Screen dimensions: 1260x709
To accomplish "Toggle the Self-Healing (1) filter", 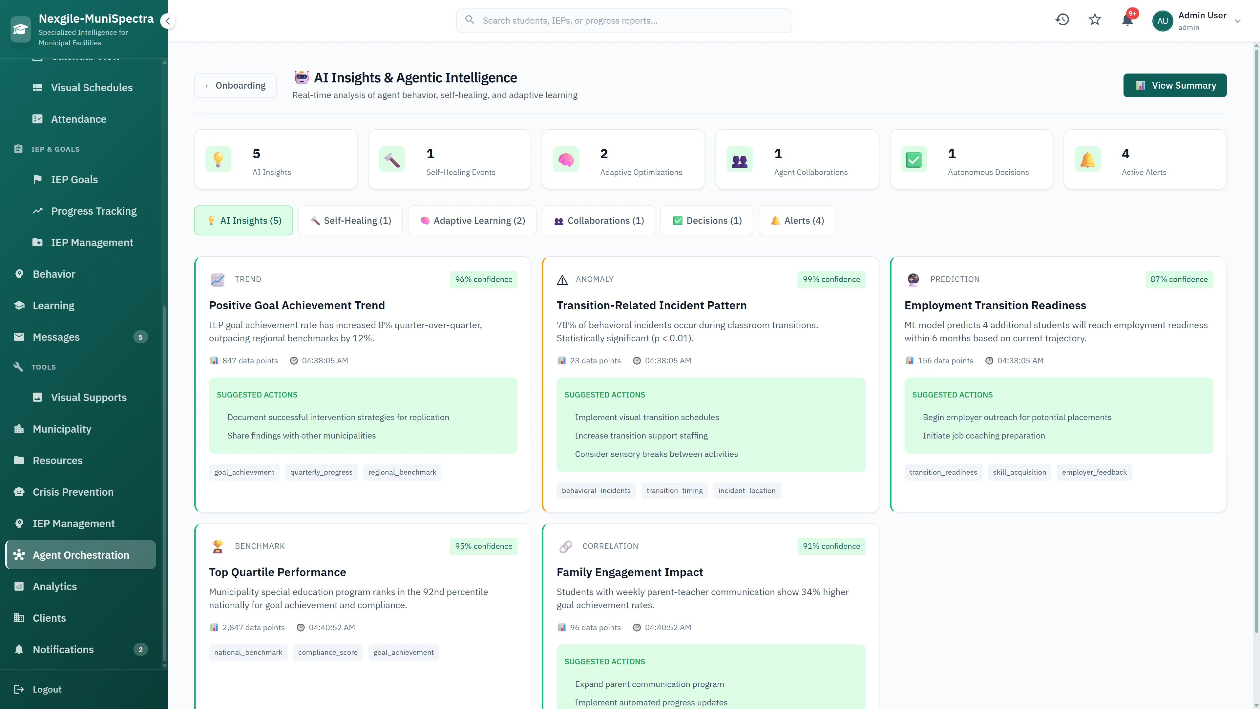I will (x=350, y=220).
